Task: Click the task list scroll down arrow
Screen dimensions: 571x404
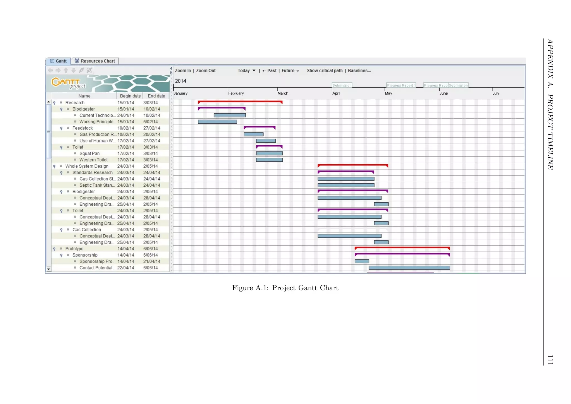Action: click(49, 269)
